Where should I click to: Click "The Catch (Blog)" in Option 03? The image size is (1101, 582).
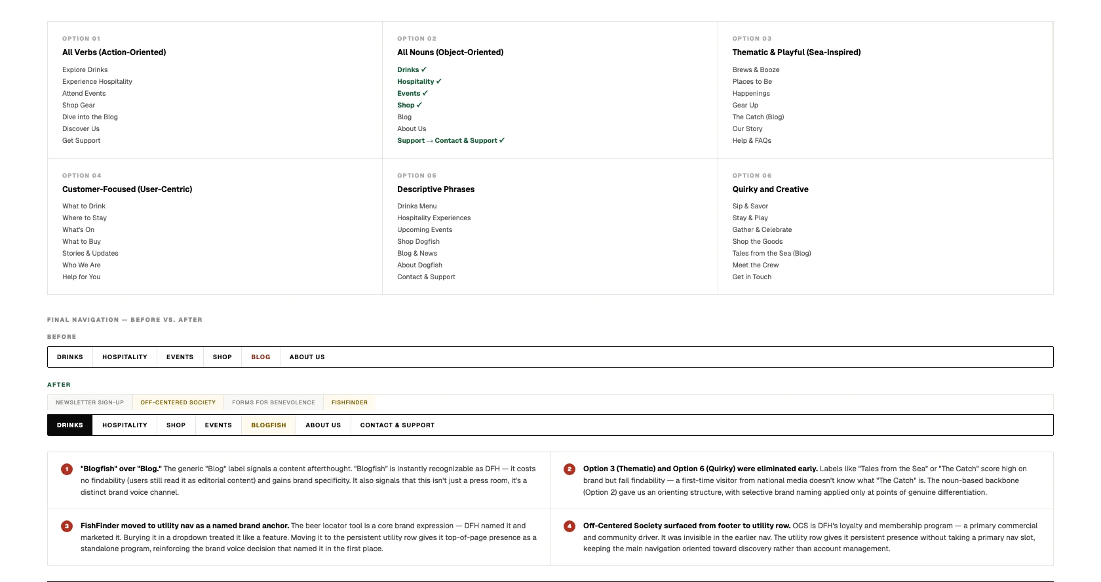758,117
